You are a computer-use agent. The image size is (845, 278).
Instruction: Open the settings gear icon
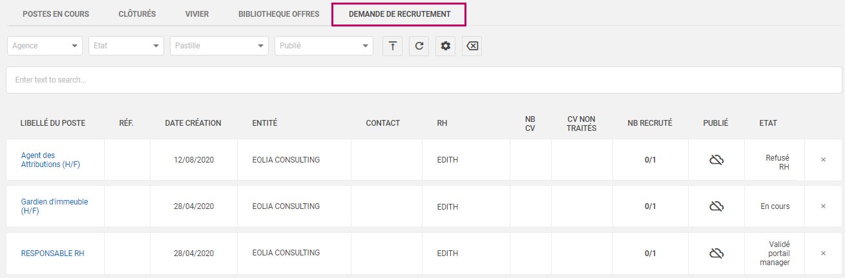pos(445,46)
